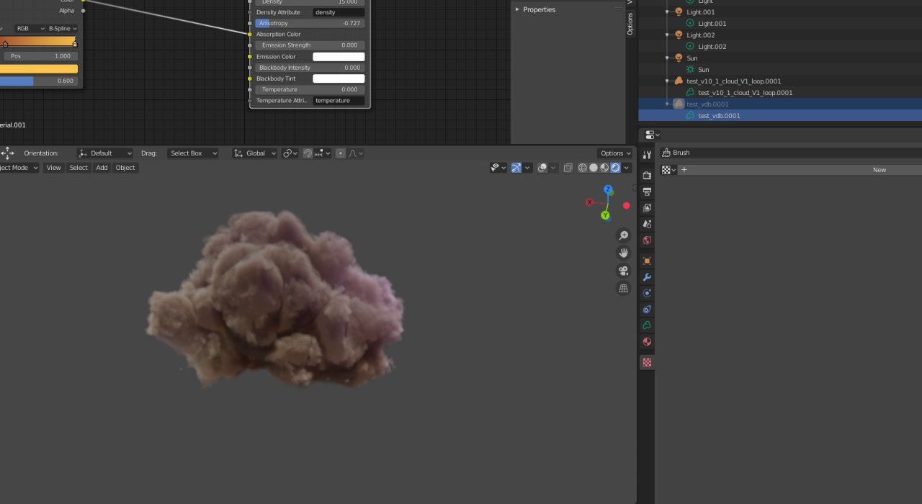
Task: Open the Options sidebar tab
Action: coord(630,24)
